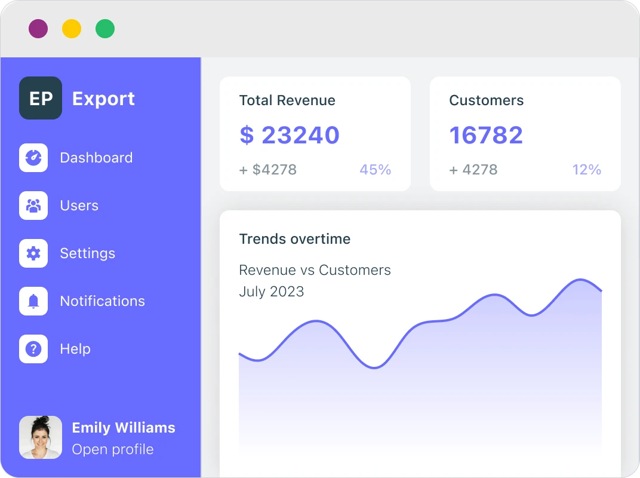This screenshot has height=478, width=640.
Task: Click the 45% revenue growth figure
Action: pyautogui.click(x=375, y=170)
